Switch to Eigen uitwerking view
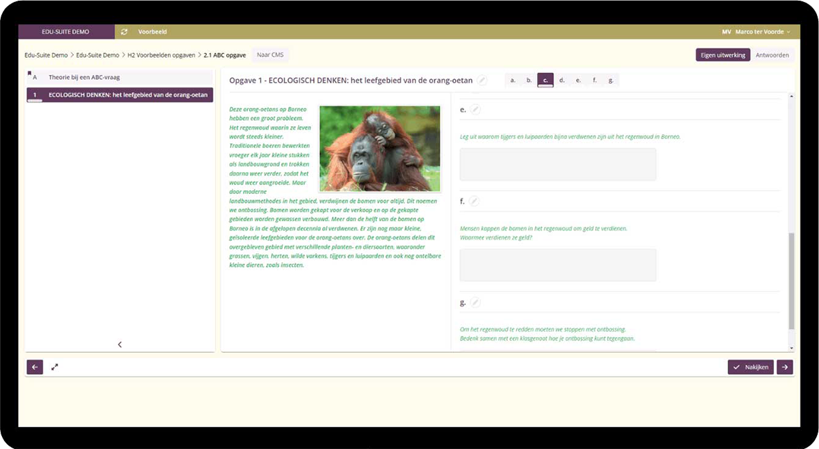Screen dimensions: 819x449 (723, 55)
